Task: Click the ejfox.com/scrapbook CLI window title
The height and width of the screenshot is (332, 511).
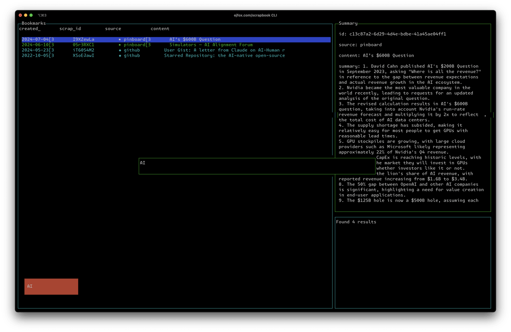Action: point(255,15)
